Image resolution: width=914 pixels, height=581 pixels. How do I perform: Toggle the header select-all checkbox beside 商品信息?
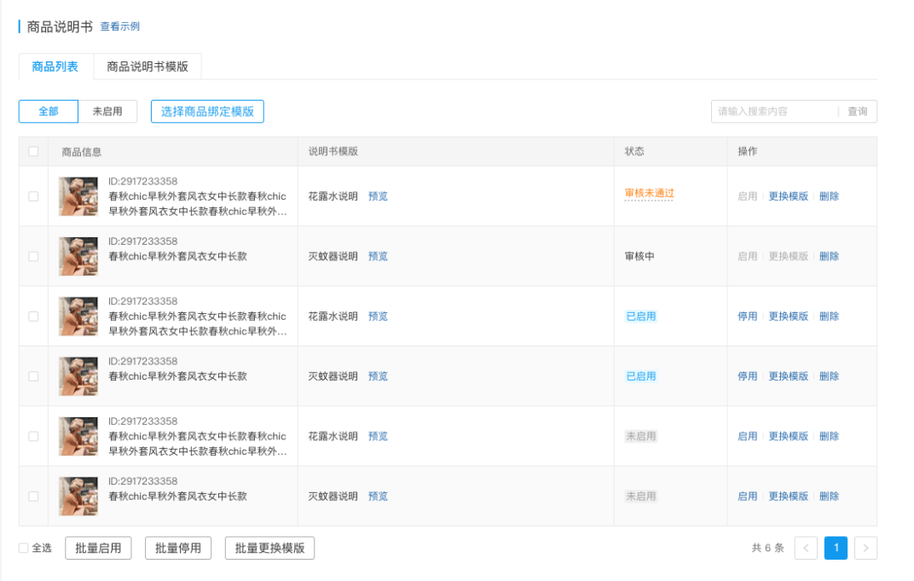point(33,152)
